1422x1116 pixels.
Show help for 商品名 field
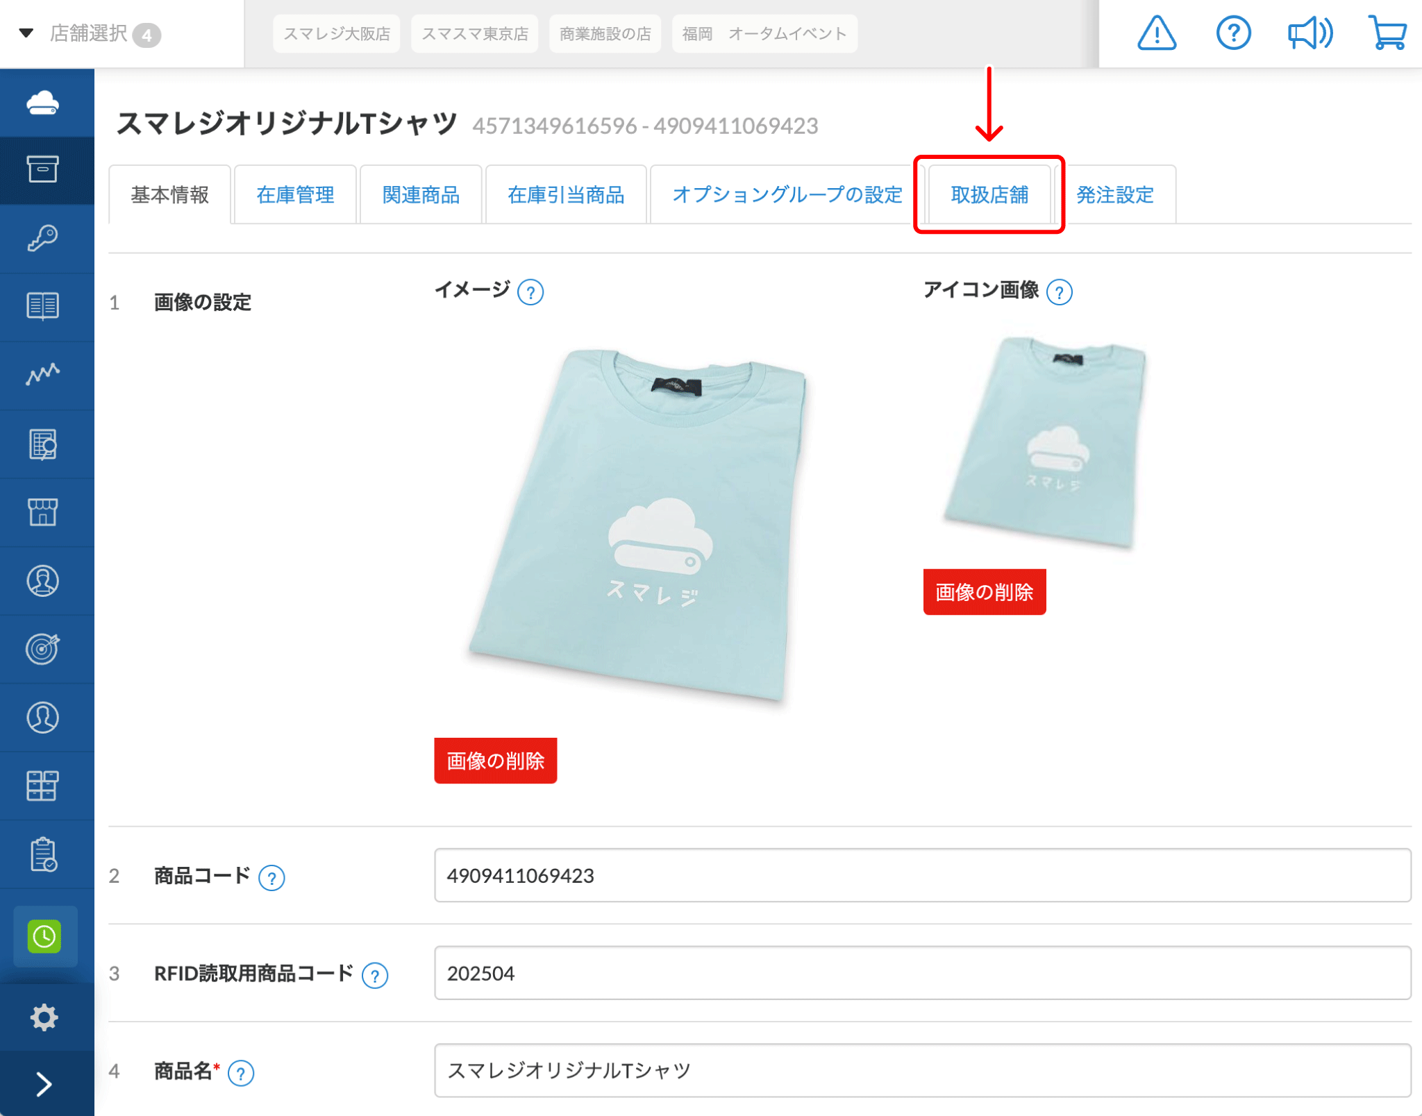pos(240,1074)
